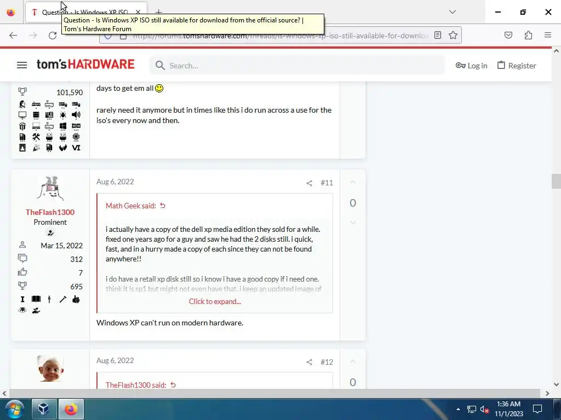Downvote post #11
This screenshot has width=561, height=420.
pyautogui.click(x=353, y=223)
